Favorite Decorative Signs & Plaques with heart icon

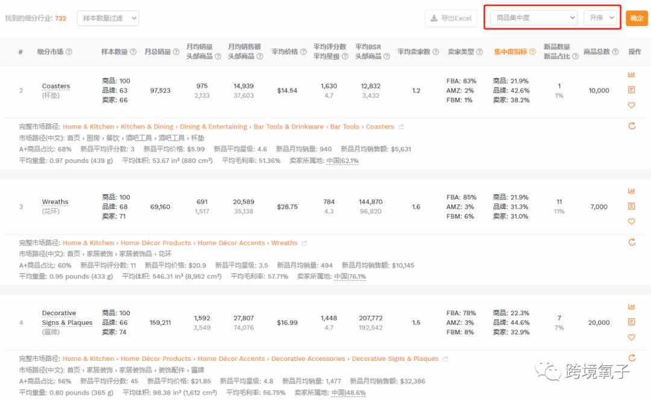pos(632,337)
